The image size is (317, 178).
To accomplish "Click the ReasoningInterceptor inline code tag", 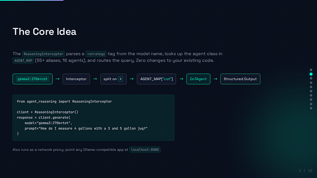I will tap(44, 54).
